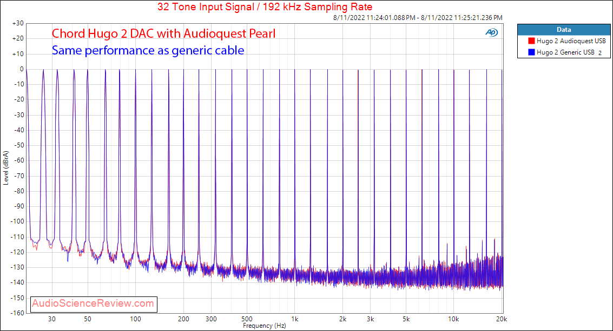Screen dimensions: 613x331
Task: Select the "Hugo 2 Generic USB" legend label
Action: coord(566,52)
